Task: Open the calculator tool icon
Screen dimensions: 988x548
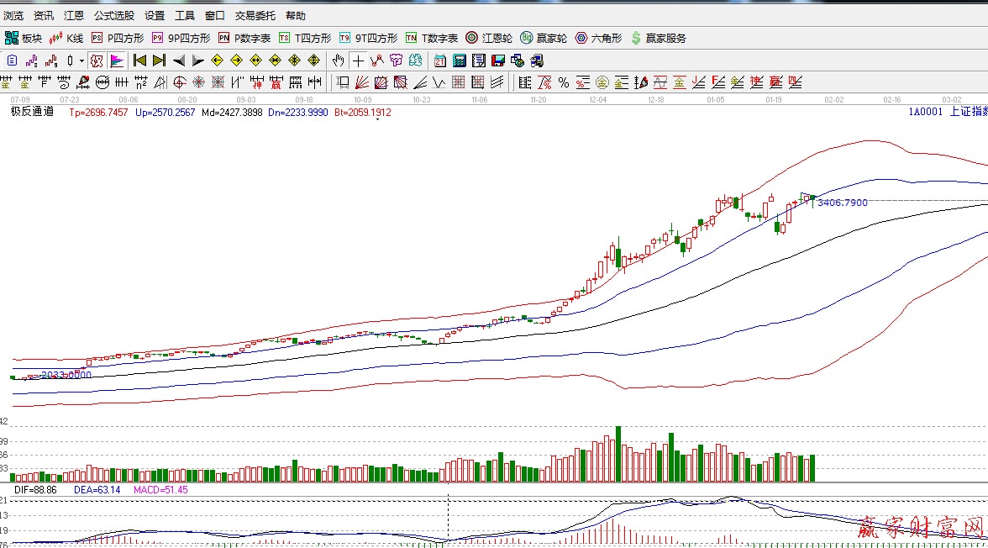Action: click(x=460, y=61)
